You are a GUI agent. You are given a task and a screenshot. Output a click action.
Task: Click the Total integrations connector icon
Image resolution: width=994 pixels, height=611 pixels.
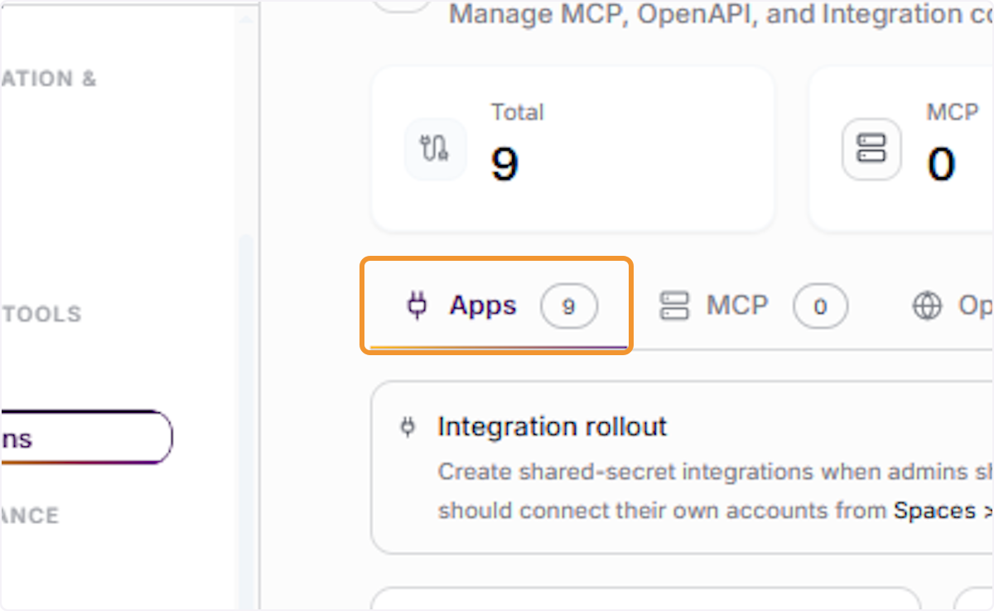point(435,149)
